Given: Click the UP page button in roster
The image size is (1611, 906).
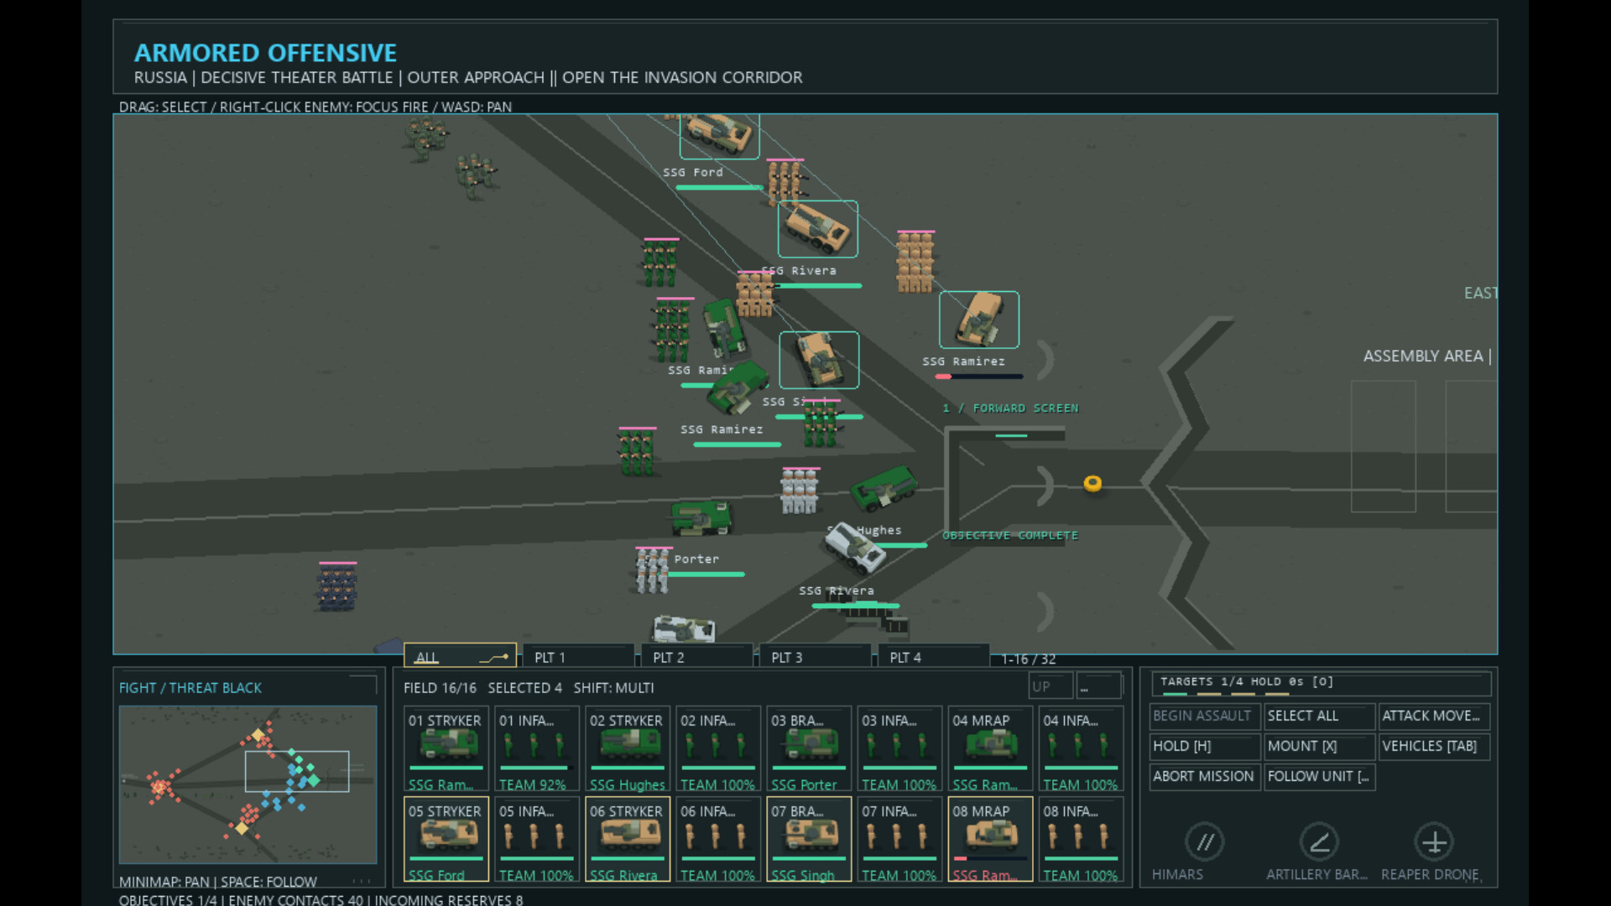Looking at the screenshot, I should point(1051,686).
